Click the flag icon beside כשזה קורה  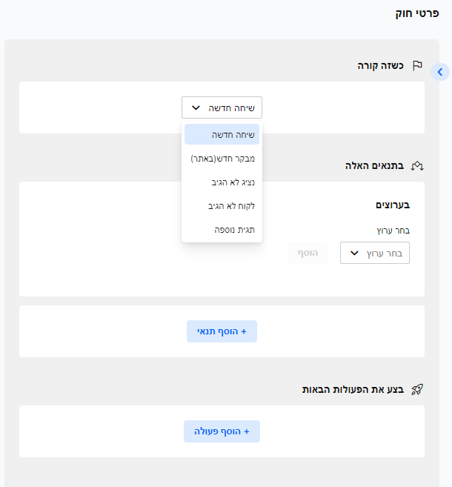click(417, 65)
